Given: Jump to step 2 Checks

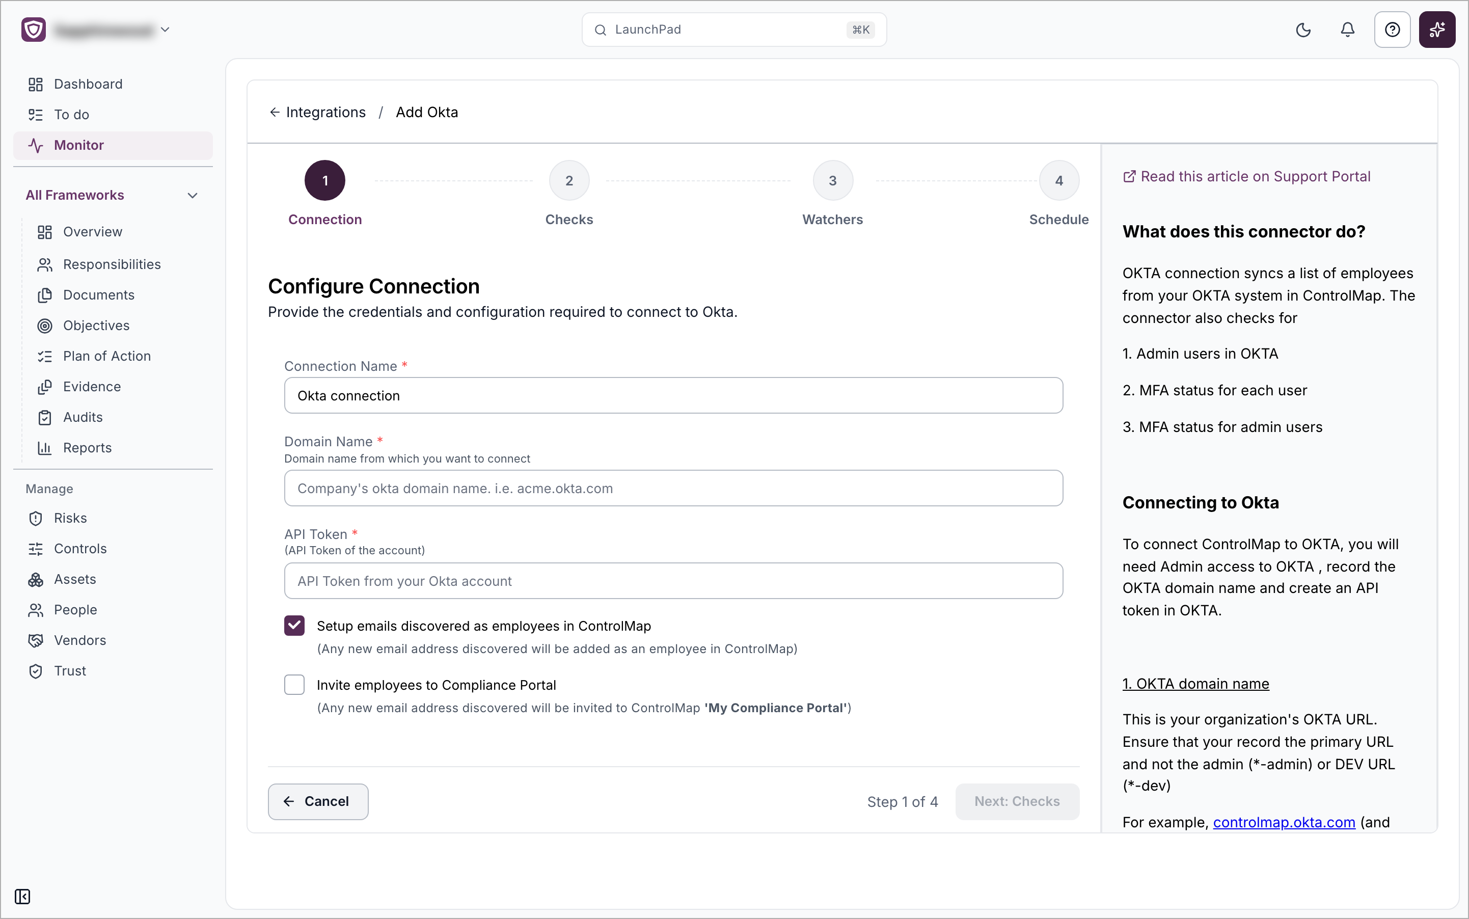Looking at the screenshot, I should (569, 180).
